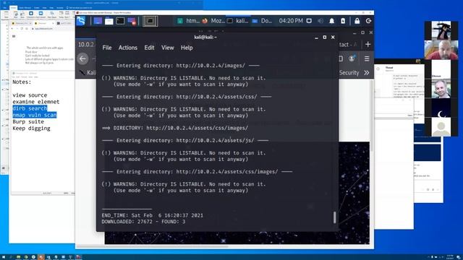
Task: Click the battery power indicator icon
Action: coord(343,21)
